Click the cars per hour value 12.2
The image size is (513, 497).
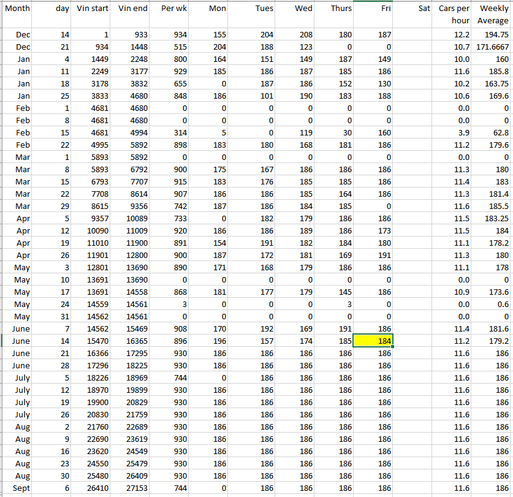(x=454, y=35)
